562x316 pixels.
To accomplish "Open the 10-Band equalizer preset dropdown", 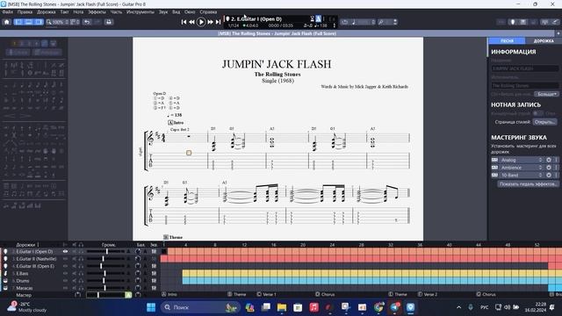I will point(522,176).
